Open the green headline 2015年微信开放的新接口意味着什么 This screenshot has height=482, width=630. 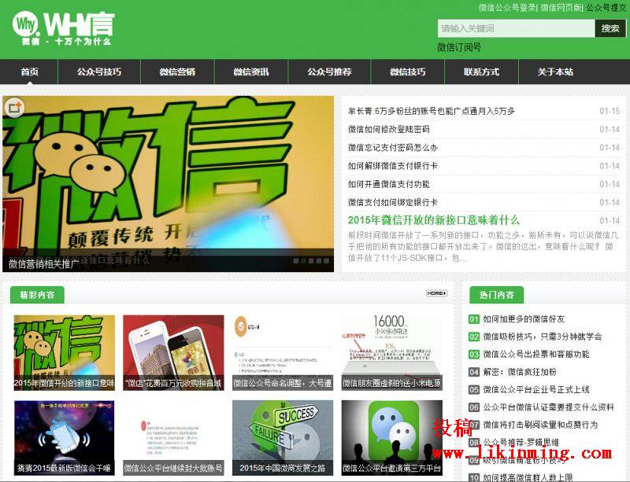coord(433,220)
